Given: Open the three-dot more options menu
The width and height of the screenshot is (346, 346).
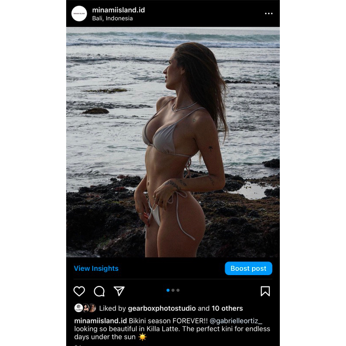Looking at the screenshot, I should [x=269, y=13].
